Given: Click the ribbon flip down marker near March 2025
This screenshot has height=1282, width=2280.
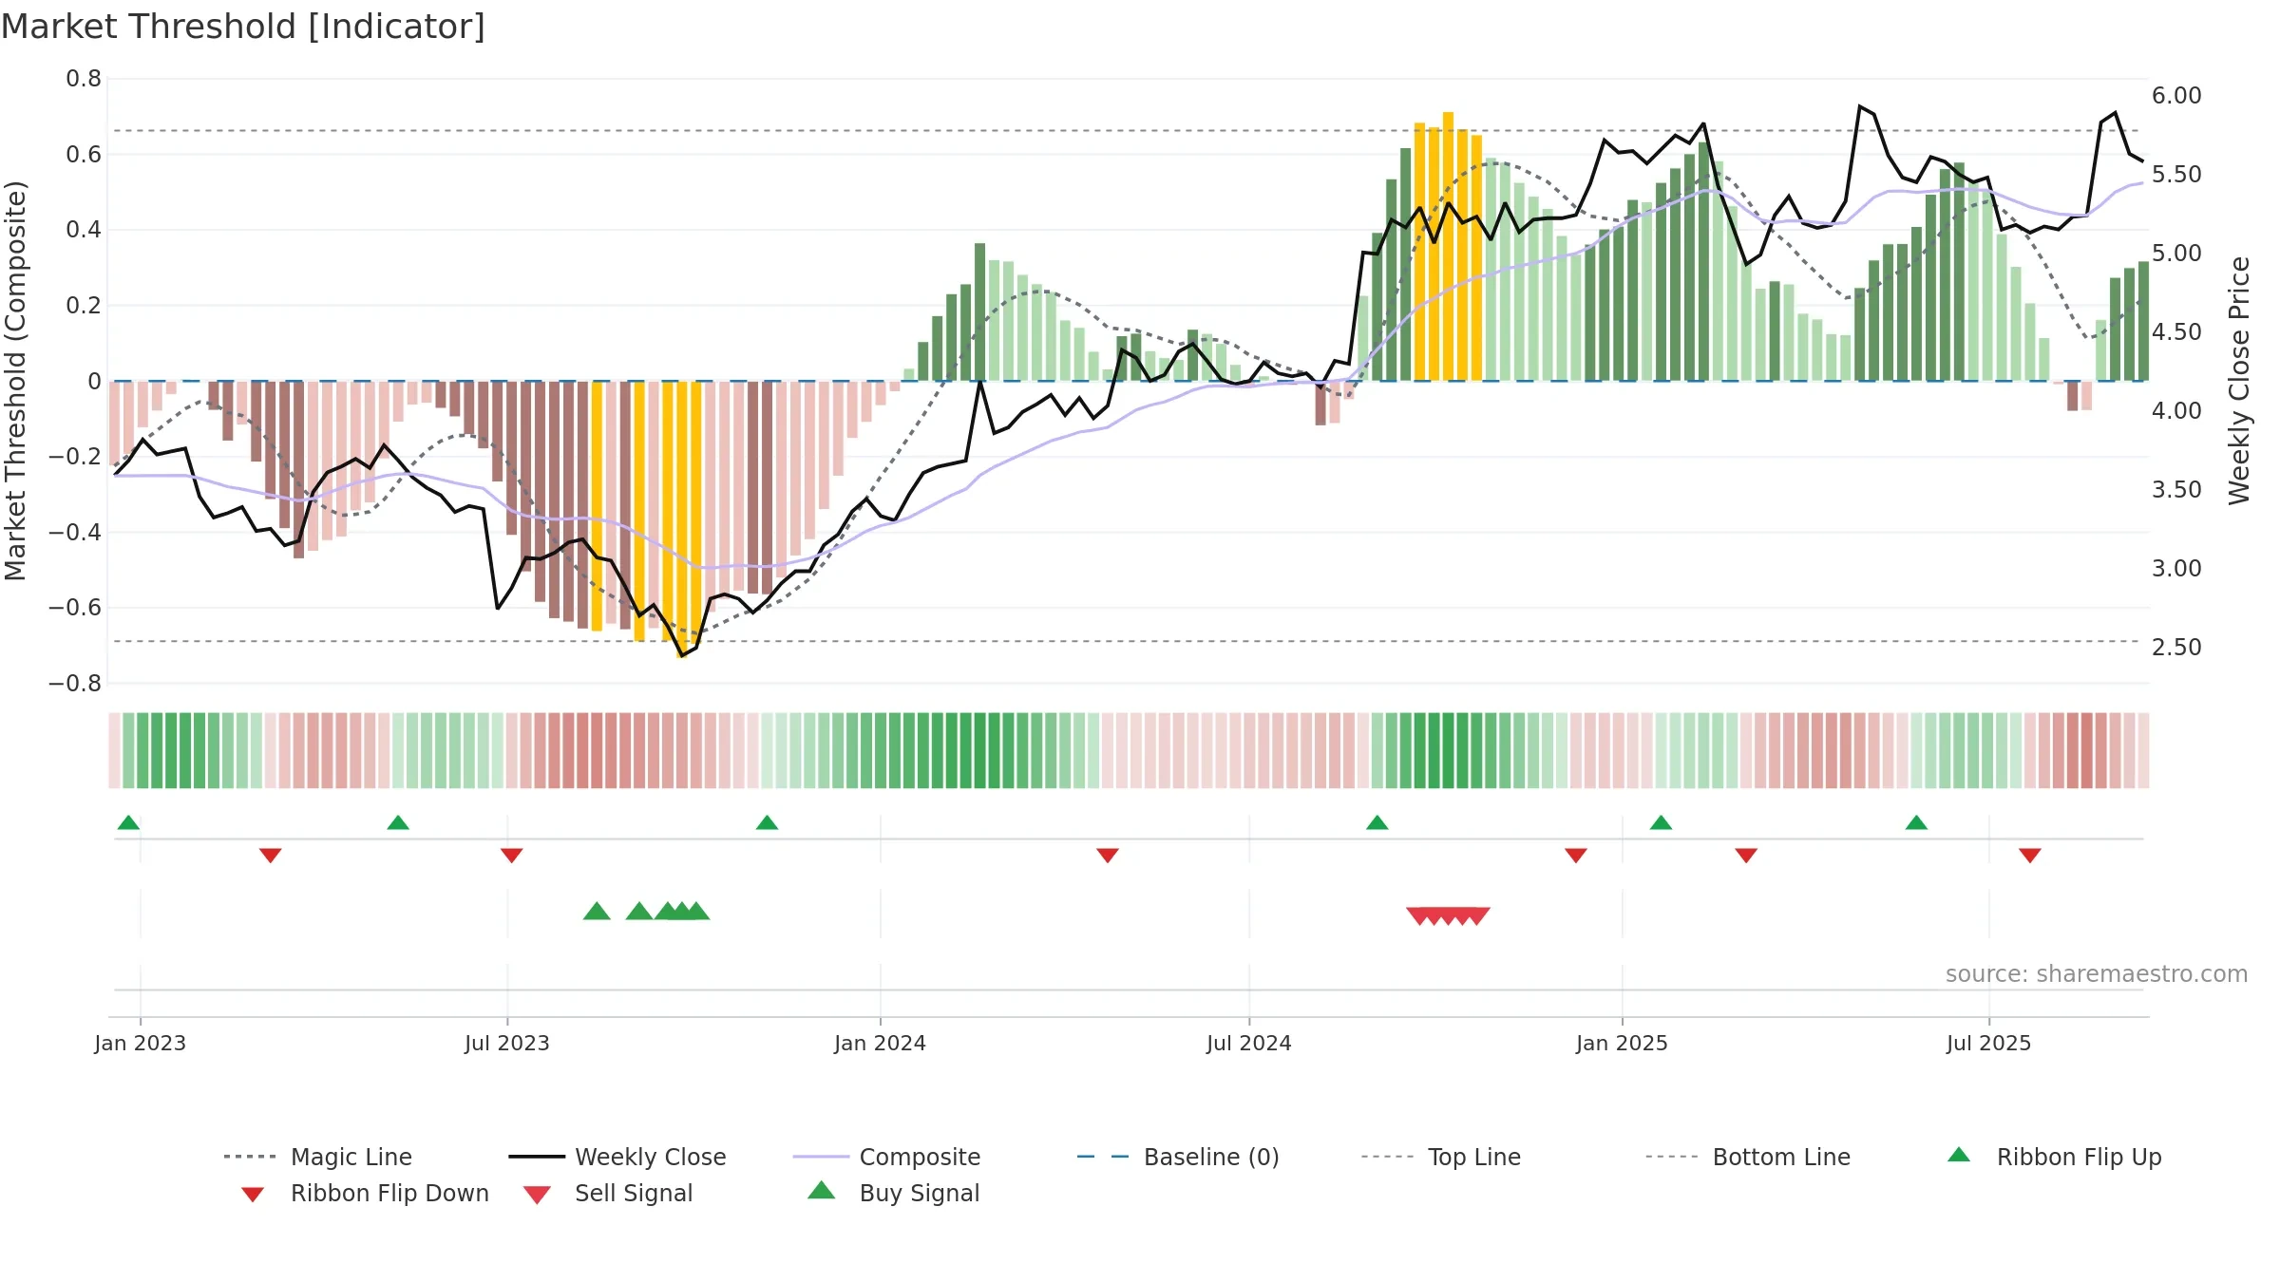Looking at the screenshot, I should pos(1745,856).
